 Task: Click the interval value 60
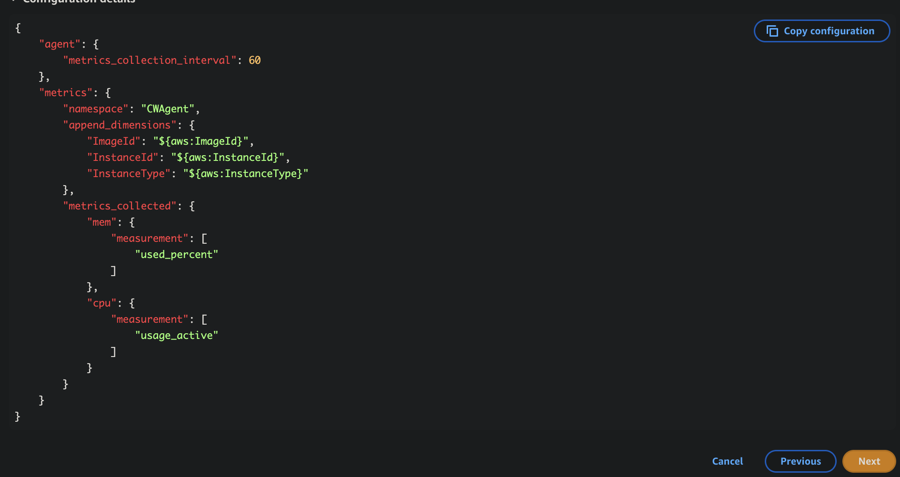point(255,60)
